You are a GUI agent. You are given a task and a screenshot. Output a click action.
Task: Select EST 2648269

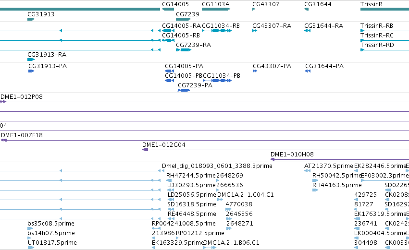coord(230,176)
